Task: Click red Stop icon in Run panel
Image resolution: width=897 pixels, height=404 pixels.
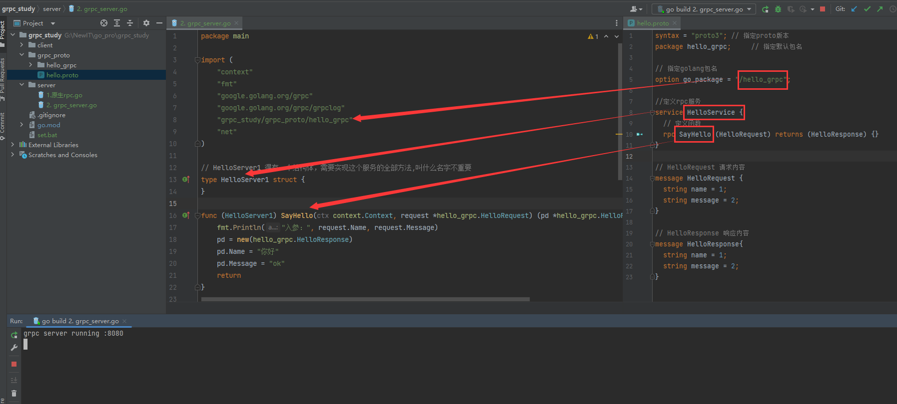Action: pyautogui.click(x=14, y=364)
